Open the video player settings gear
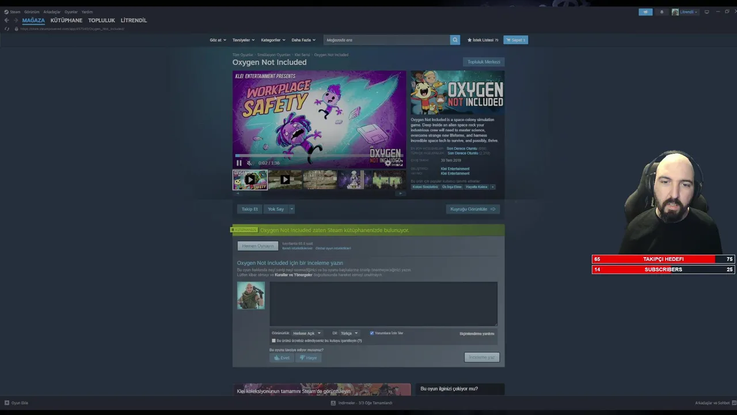Viewport: 737px width, 415px height. pyautogui.click(x=388, y=163)
